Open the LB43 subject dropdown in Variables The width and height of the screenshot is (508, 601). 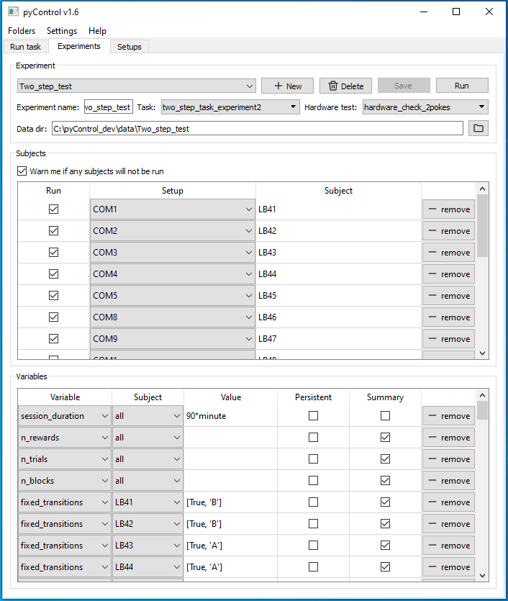148,546
